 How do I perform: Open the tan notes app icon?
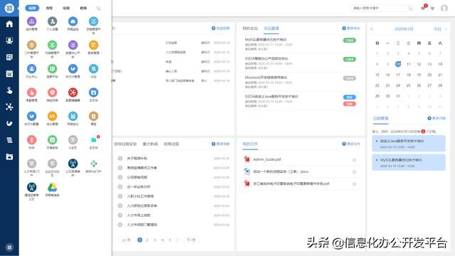(x=93, y=116)
